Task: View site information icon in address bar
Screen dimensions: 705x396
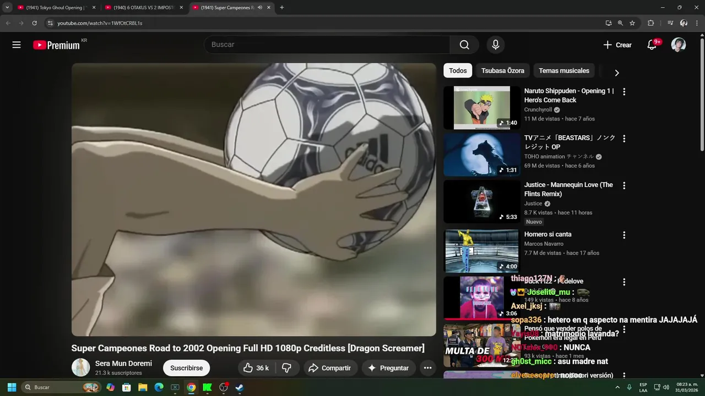Action: [50, 23]
